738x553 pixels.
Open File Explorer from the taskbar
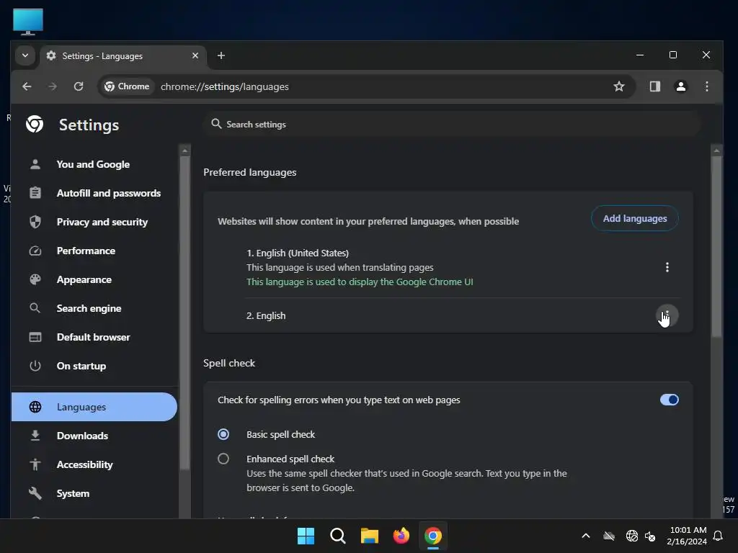(x=370, y=536)
